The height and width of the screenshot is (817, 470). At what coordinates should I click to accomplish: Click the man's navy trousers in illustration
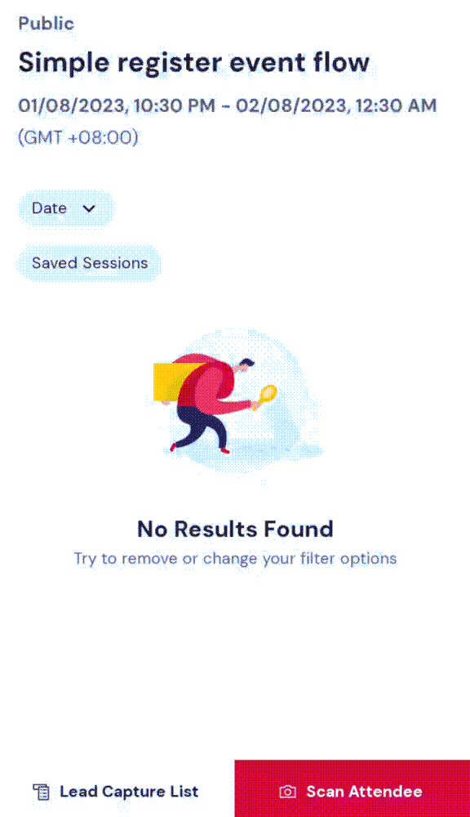[201, 425]
